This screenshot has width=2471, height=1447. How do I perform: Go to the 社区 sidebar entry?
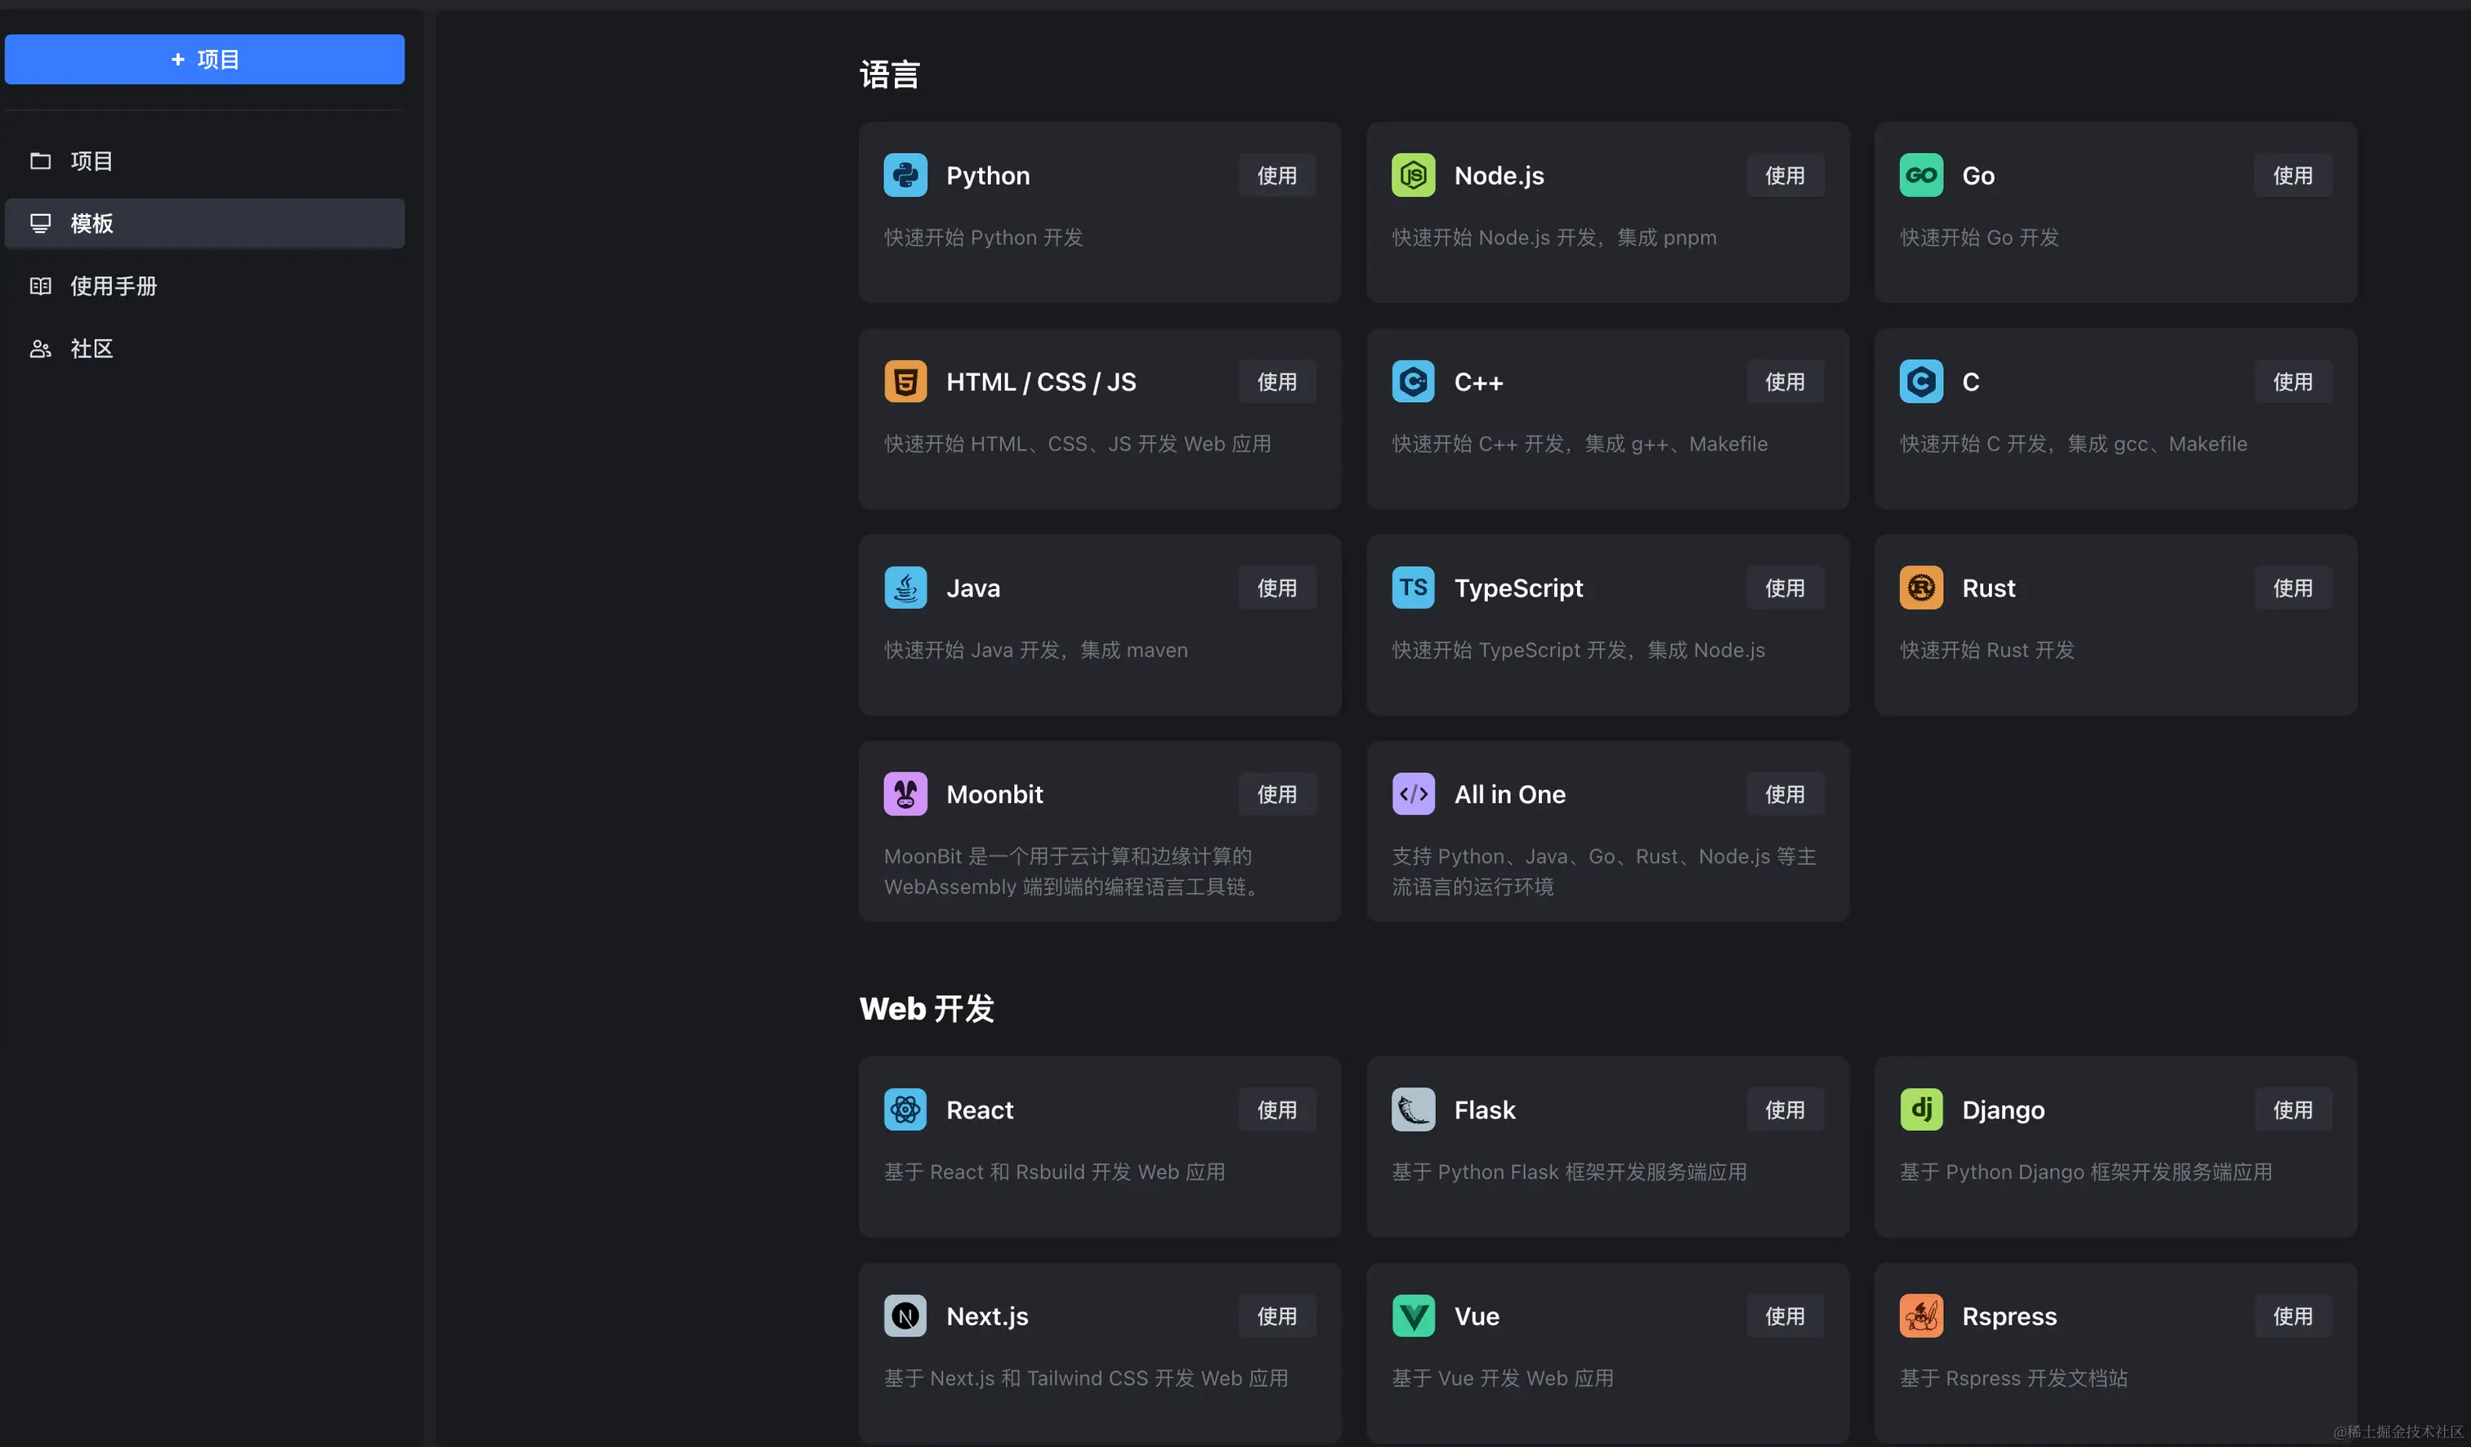[x=204, y=349]
